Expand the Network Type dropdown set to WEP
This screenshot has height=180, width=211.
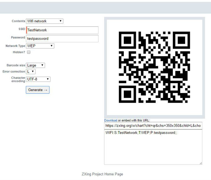[40, 46]
